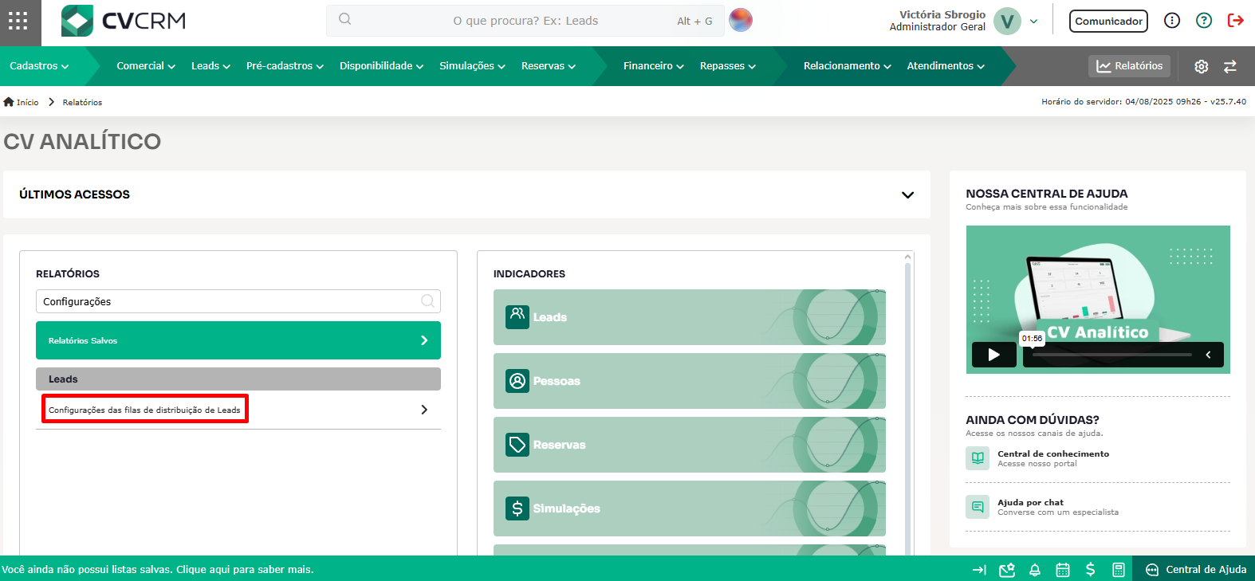Click the swap arrows icon
Image resolution: width=1255 pixels, height=581 pixels.
coord(1230,66)
